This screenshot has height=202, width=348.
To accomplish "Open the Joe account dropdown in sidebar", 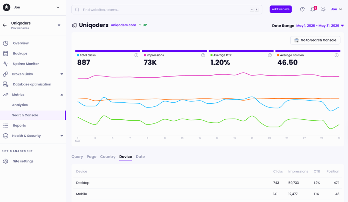I will [x=58, y=7].
